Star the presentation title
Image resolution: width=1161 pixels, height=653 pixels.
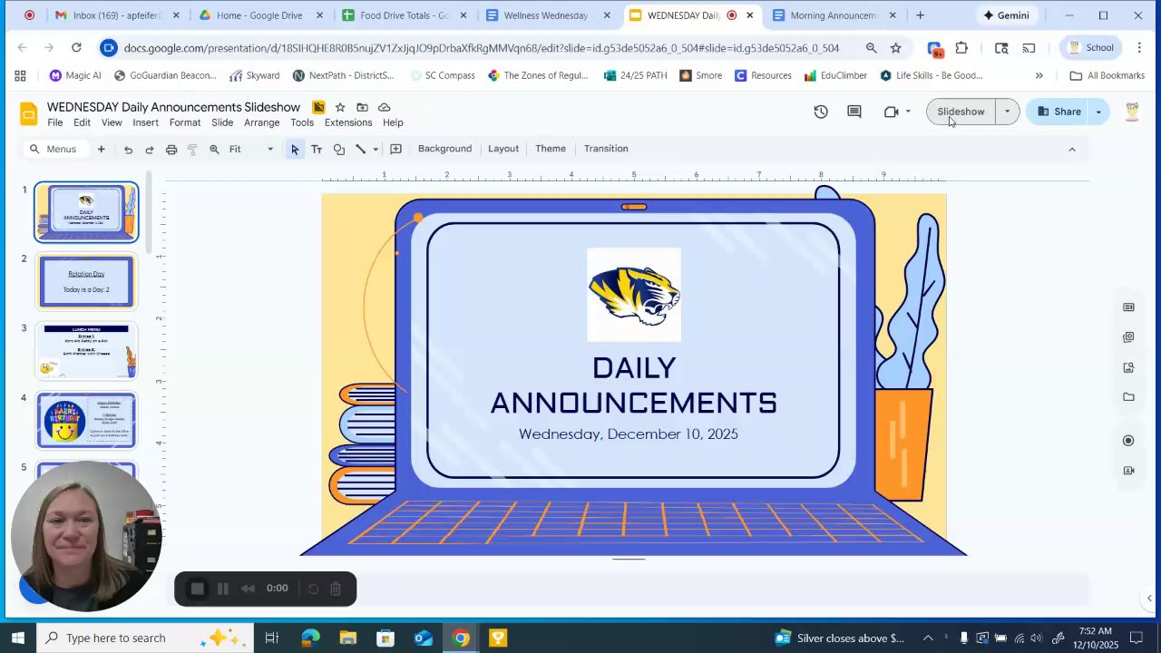(340, 107)
